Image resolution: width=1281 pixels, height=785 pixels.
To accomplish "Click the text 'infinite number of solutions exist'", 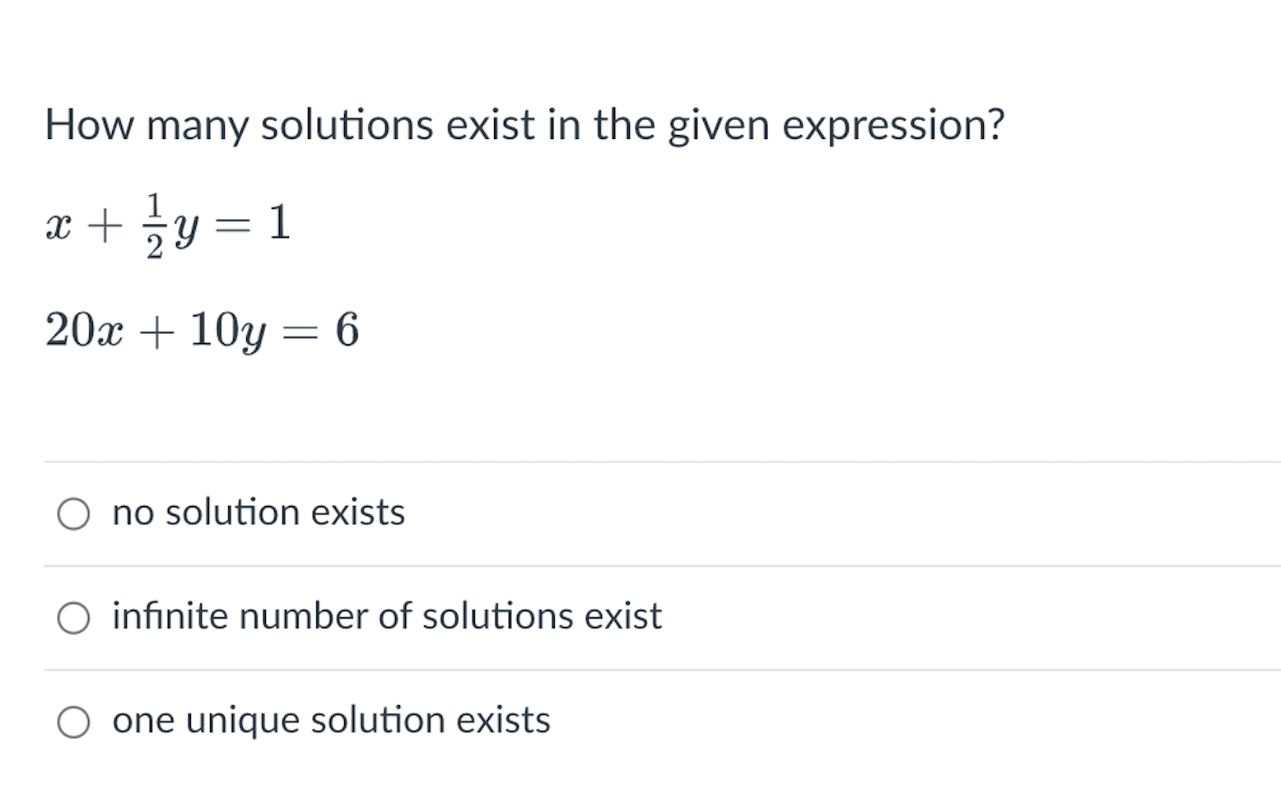I will point(386,616).
